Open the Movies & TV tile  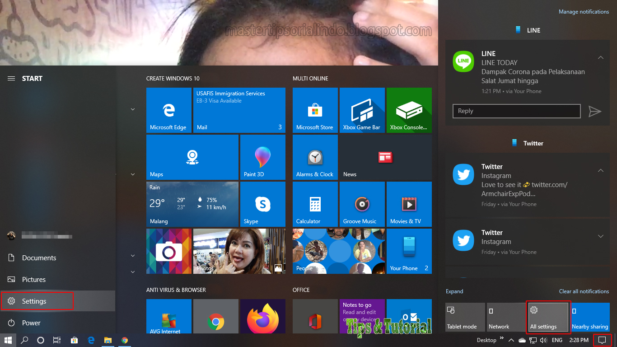coord(409,204)
